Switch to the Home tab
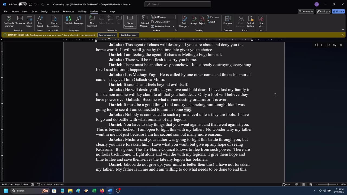Screen dimensions: 347x195 pos(15,11)
